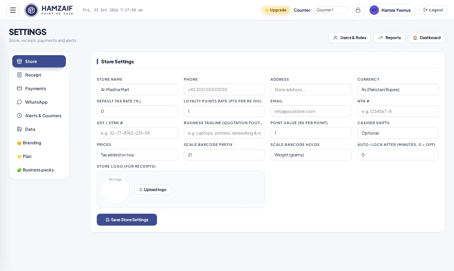Image resolution: width=454 pixels, height=271 pixels.
Task: Expand the Counter1 dropdown
Action: pos(331,10)
